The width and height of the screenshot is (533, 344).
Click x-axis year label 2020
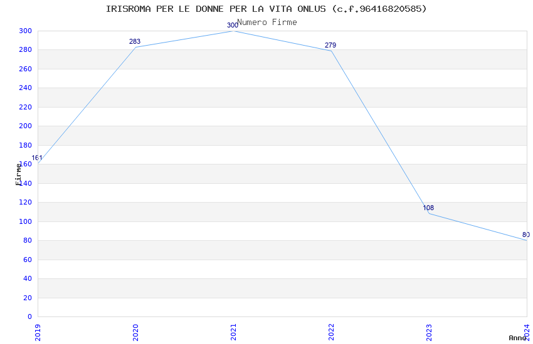[135, 333]
